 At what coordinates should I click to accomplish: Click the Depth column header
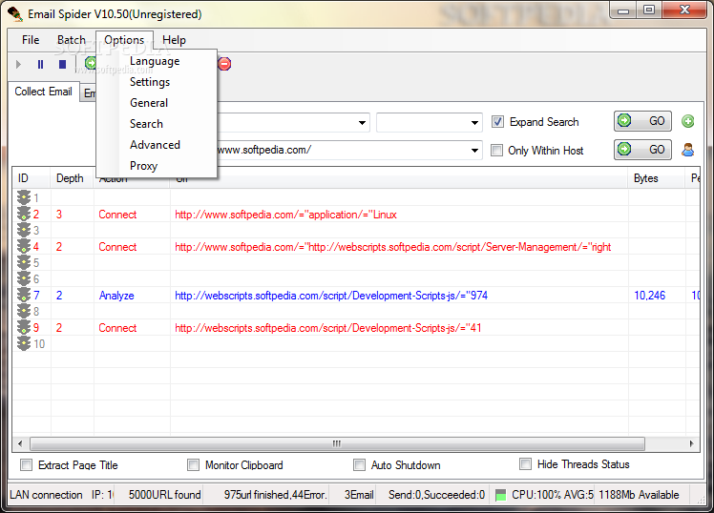[72, 178]
